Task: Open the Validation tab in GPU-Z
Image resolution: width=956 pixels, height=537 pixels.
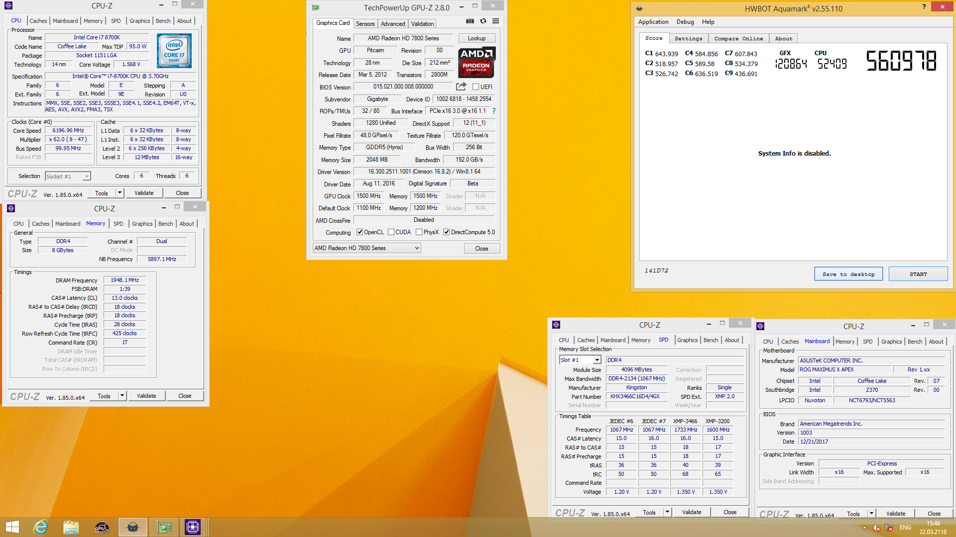Action: click(422, 24)
